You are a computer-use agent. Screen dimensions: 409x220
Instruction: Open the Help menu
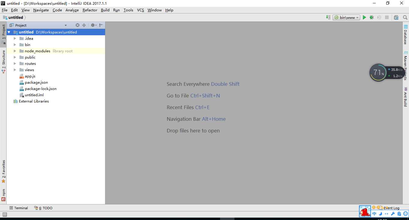(x=169, y=10)
